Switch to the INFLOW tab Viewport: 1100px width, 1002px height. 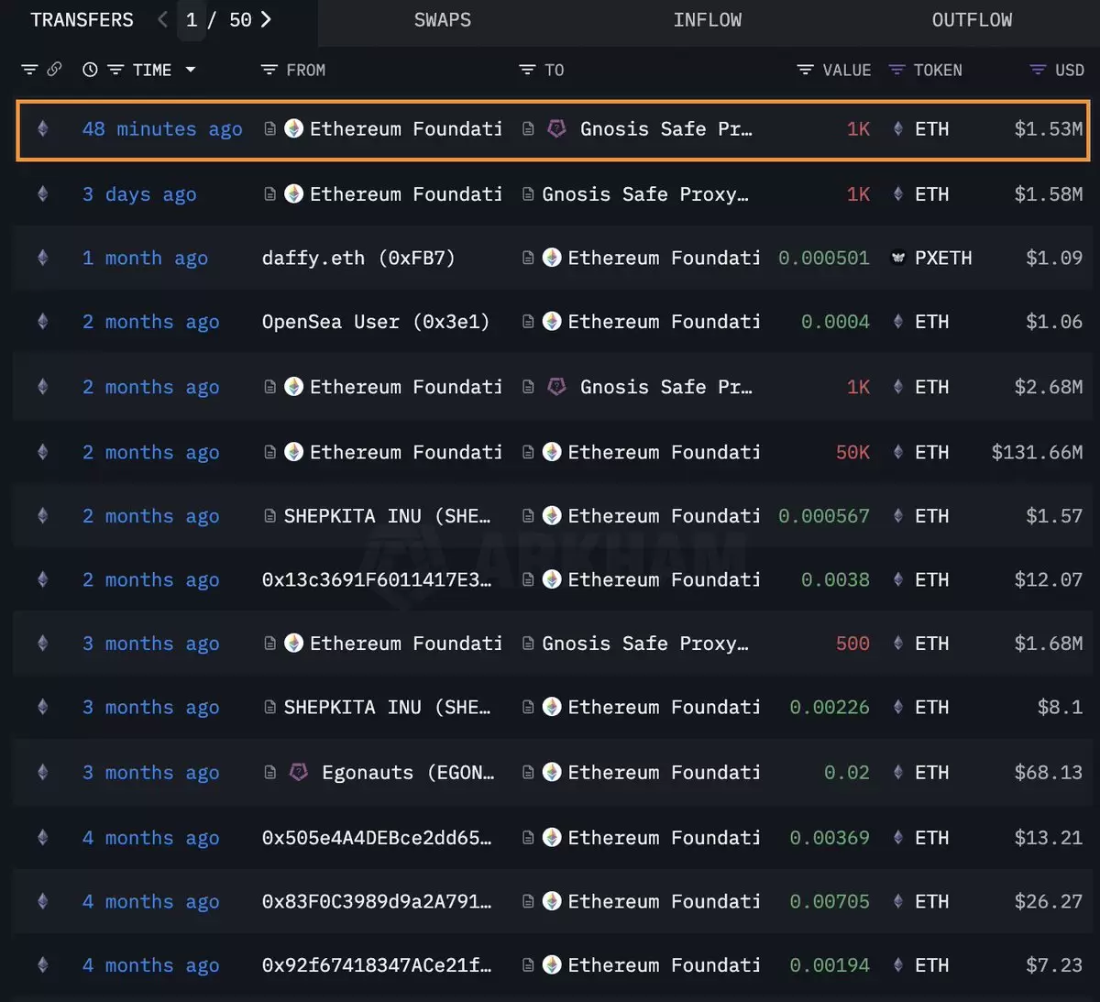point(708,20)
